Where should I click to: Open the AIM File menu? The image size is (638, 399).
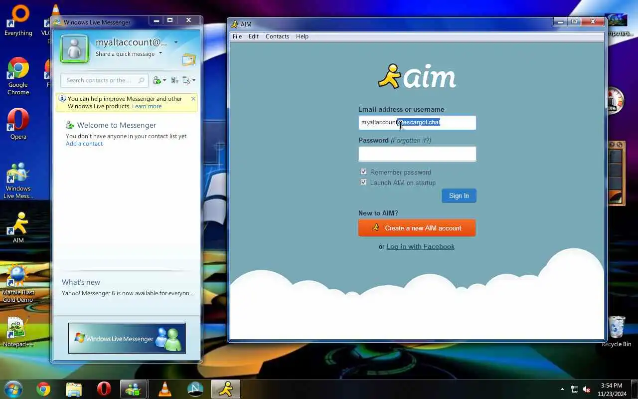coord(237,36)
